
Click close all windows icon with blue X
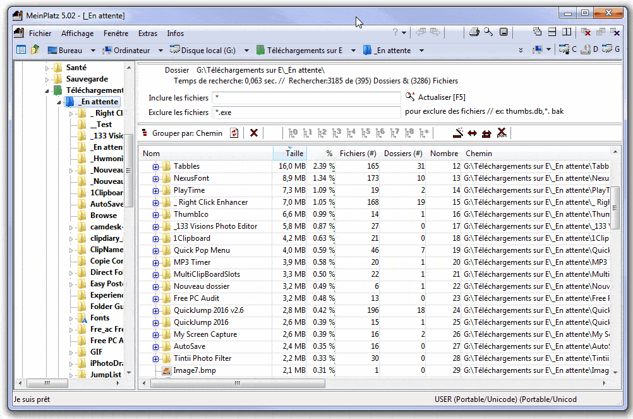tap(615, 32)
